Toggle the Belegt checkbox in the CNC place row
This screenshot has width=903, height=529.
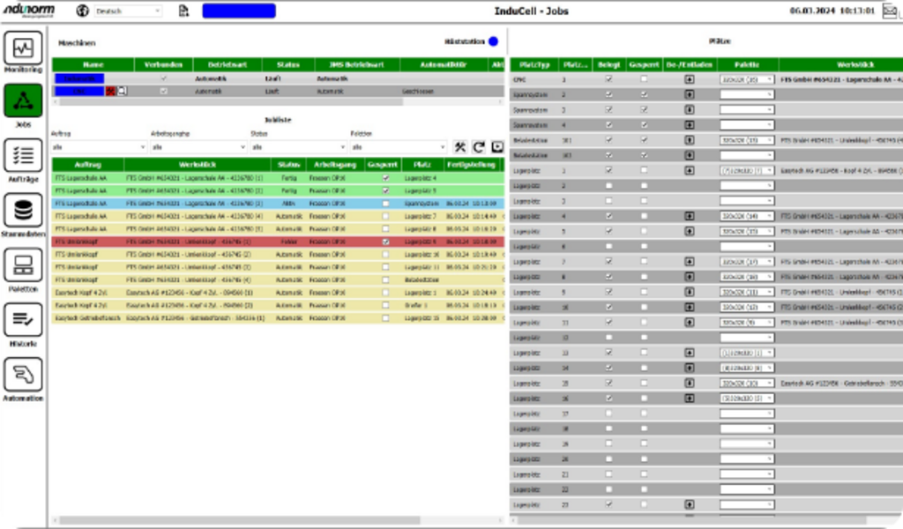608,79
